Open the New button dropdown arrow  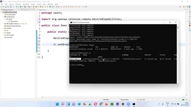(x=4, y=7)
